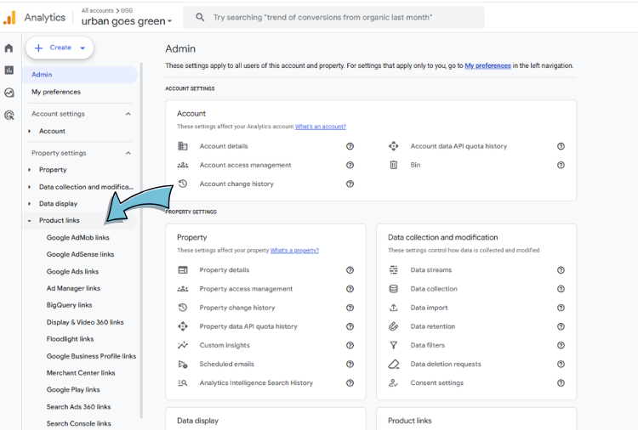The image size is (638, 430).
Task: Click the Custom insights sparkline icon
Action: pyautogui.click(x=183, y=345)
